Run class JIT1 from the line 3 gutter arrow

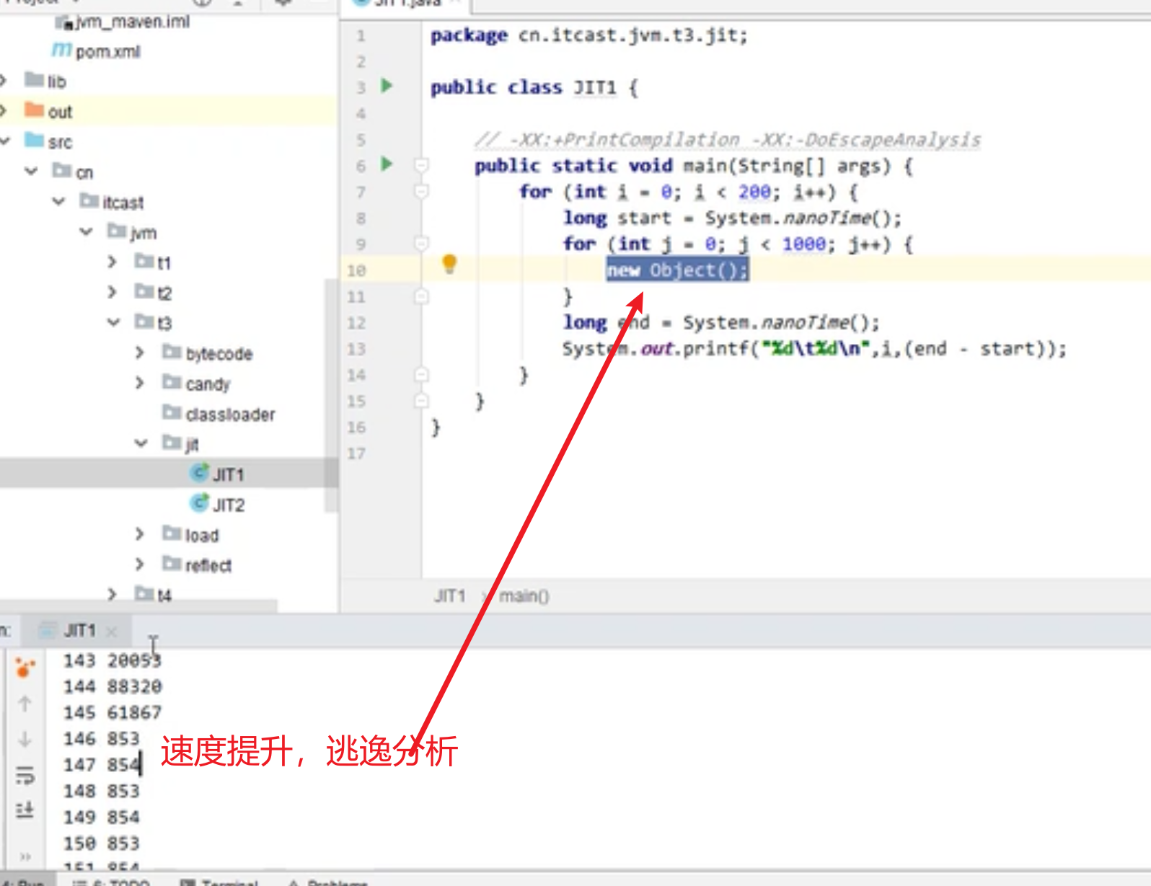tap(387, 85)
